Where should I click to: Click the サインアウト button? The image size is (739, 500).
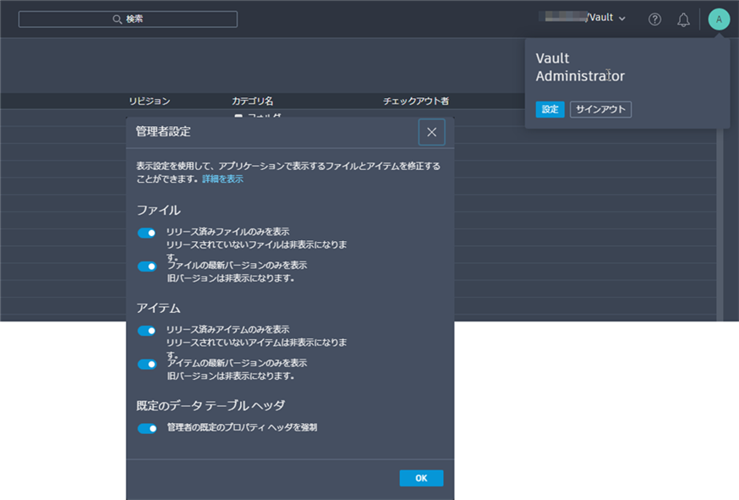coord(600,109)
